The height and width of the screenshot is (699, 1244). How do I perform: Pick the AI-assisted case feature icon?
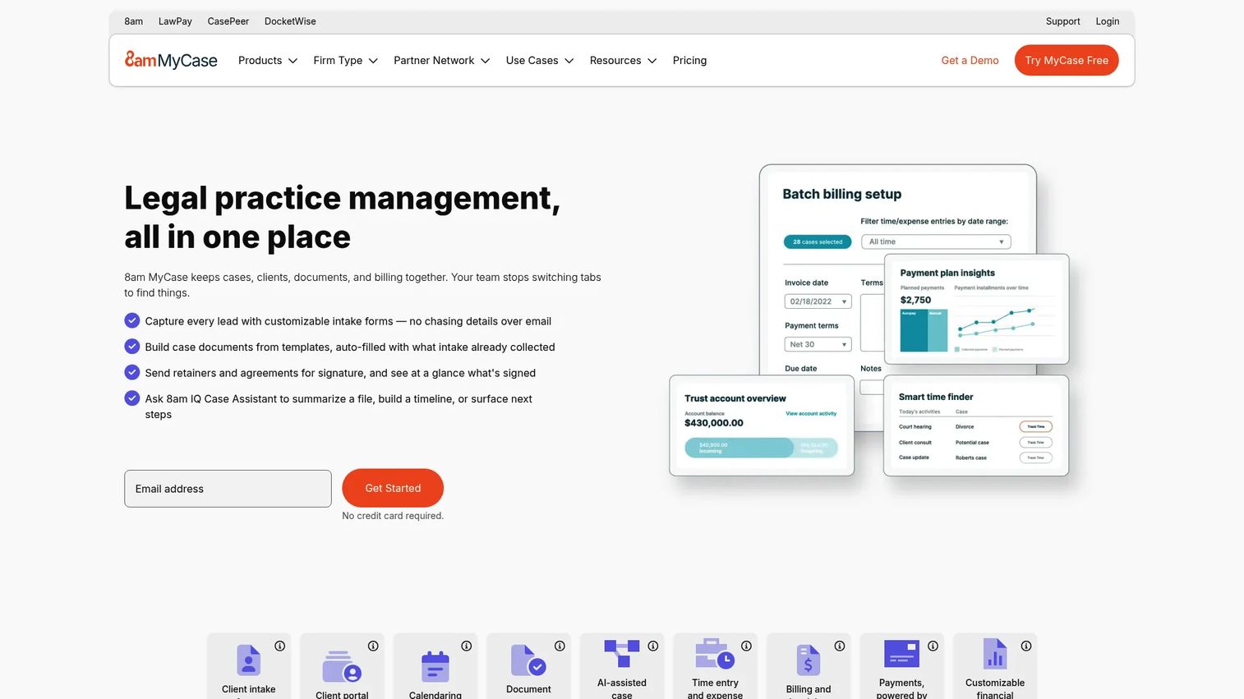[622, 654]
